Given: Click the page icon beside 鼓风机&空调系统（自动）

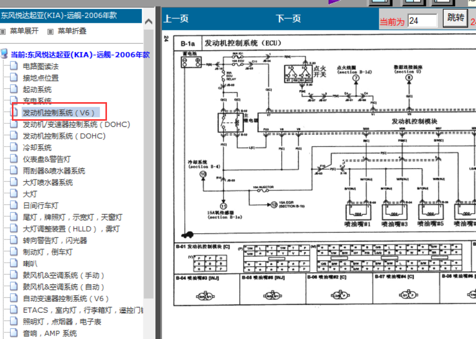Looking at the screenshot, I should click(13, 286).
